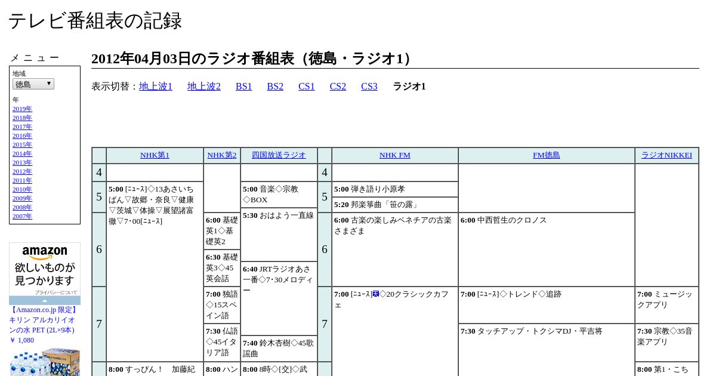Open the 2011年 year link
Image resolution: width=716 pixels, height=376 pixels.
click(22, 180)
